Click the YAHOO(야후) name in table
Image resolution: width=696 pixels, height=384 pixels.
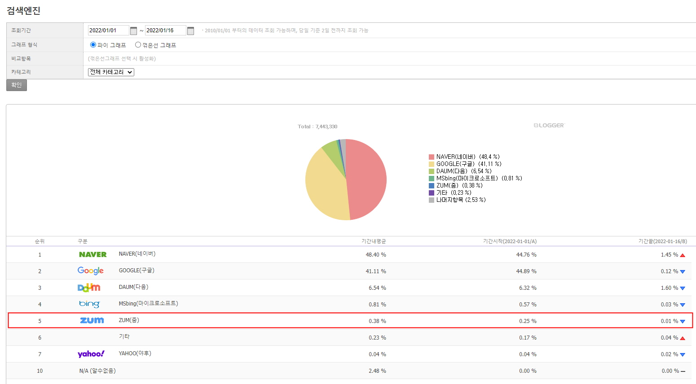[x=135, y=353]
